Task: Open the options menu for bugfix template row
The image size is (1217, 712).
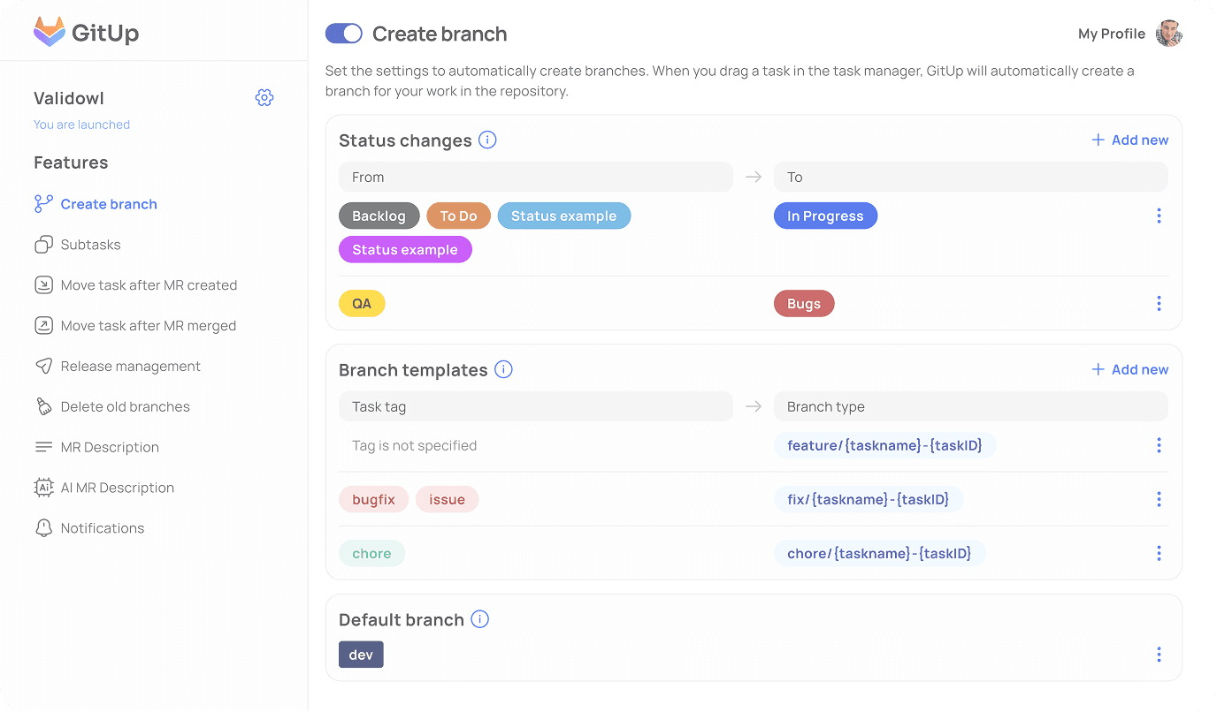Action: click(1159, 499)
